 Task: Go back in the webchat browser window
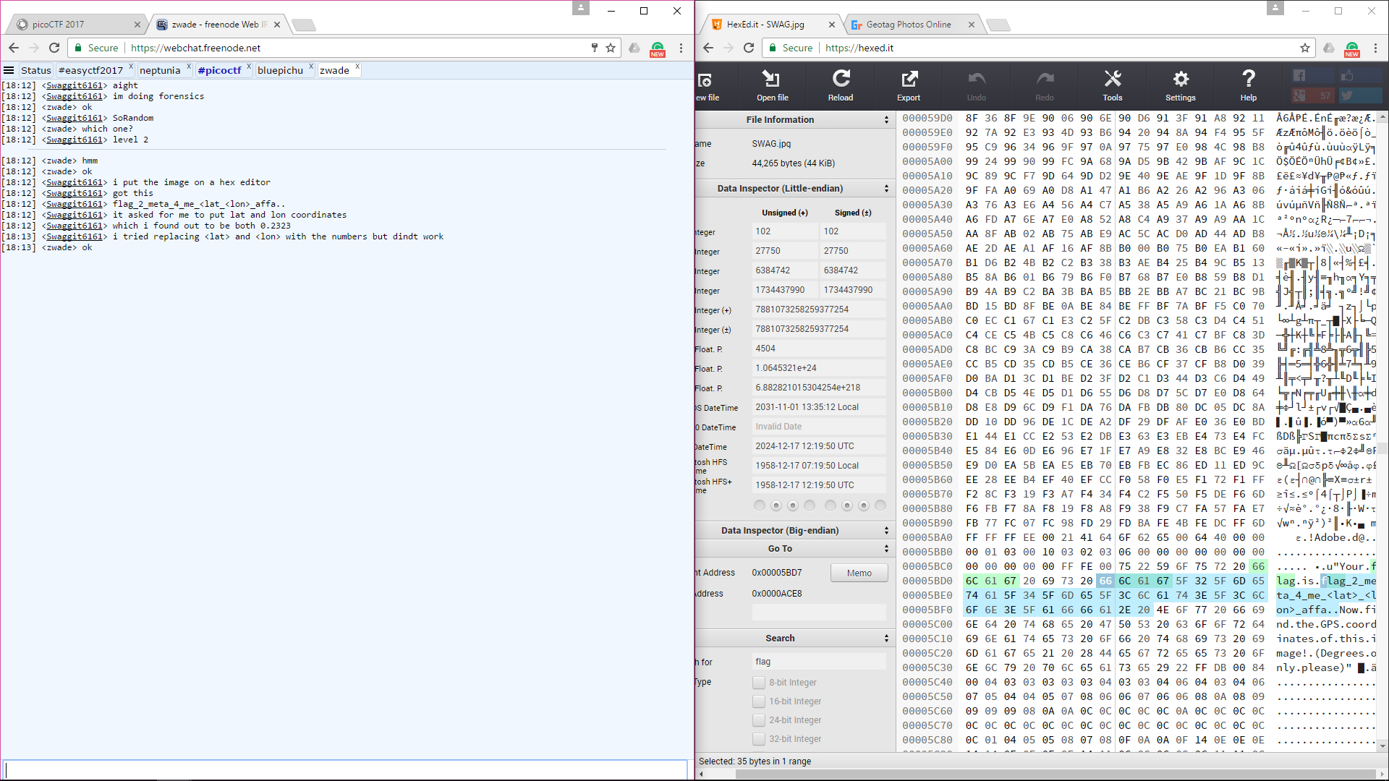14,48
